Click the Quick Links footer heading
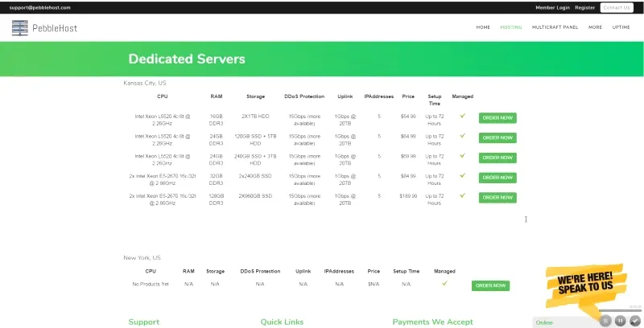The image size is (644, 328). (x=283, y=322)
